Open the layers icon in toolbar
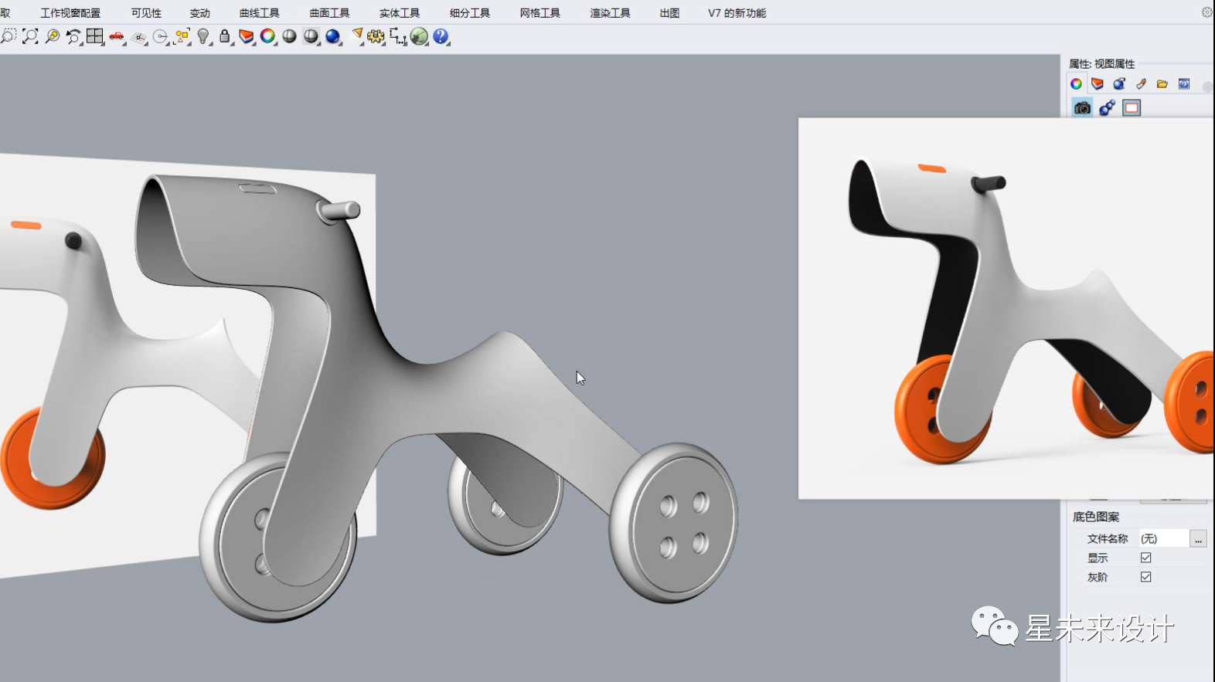Image resolution: width=1215 pixels, height=682 pixels. (x=247, y=36)
